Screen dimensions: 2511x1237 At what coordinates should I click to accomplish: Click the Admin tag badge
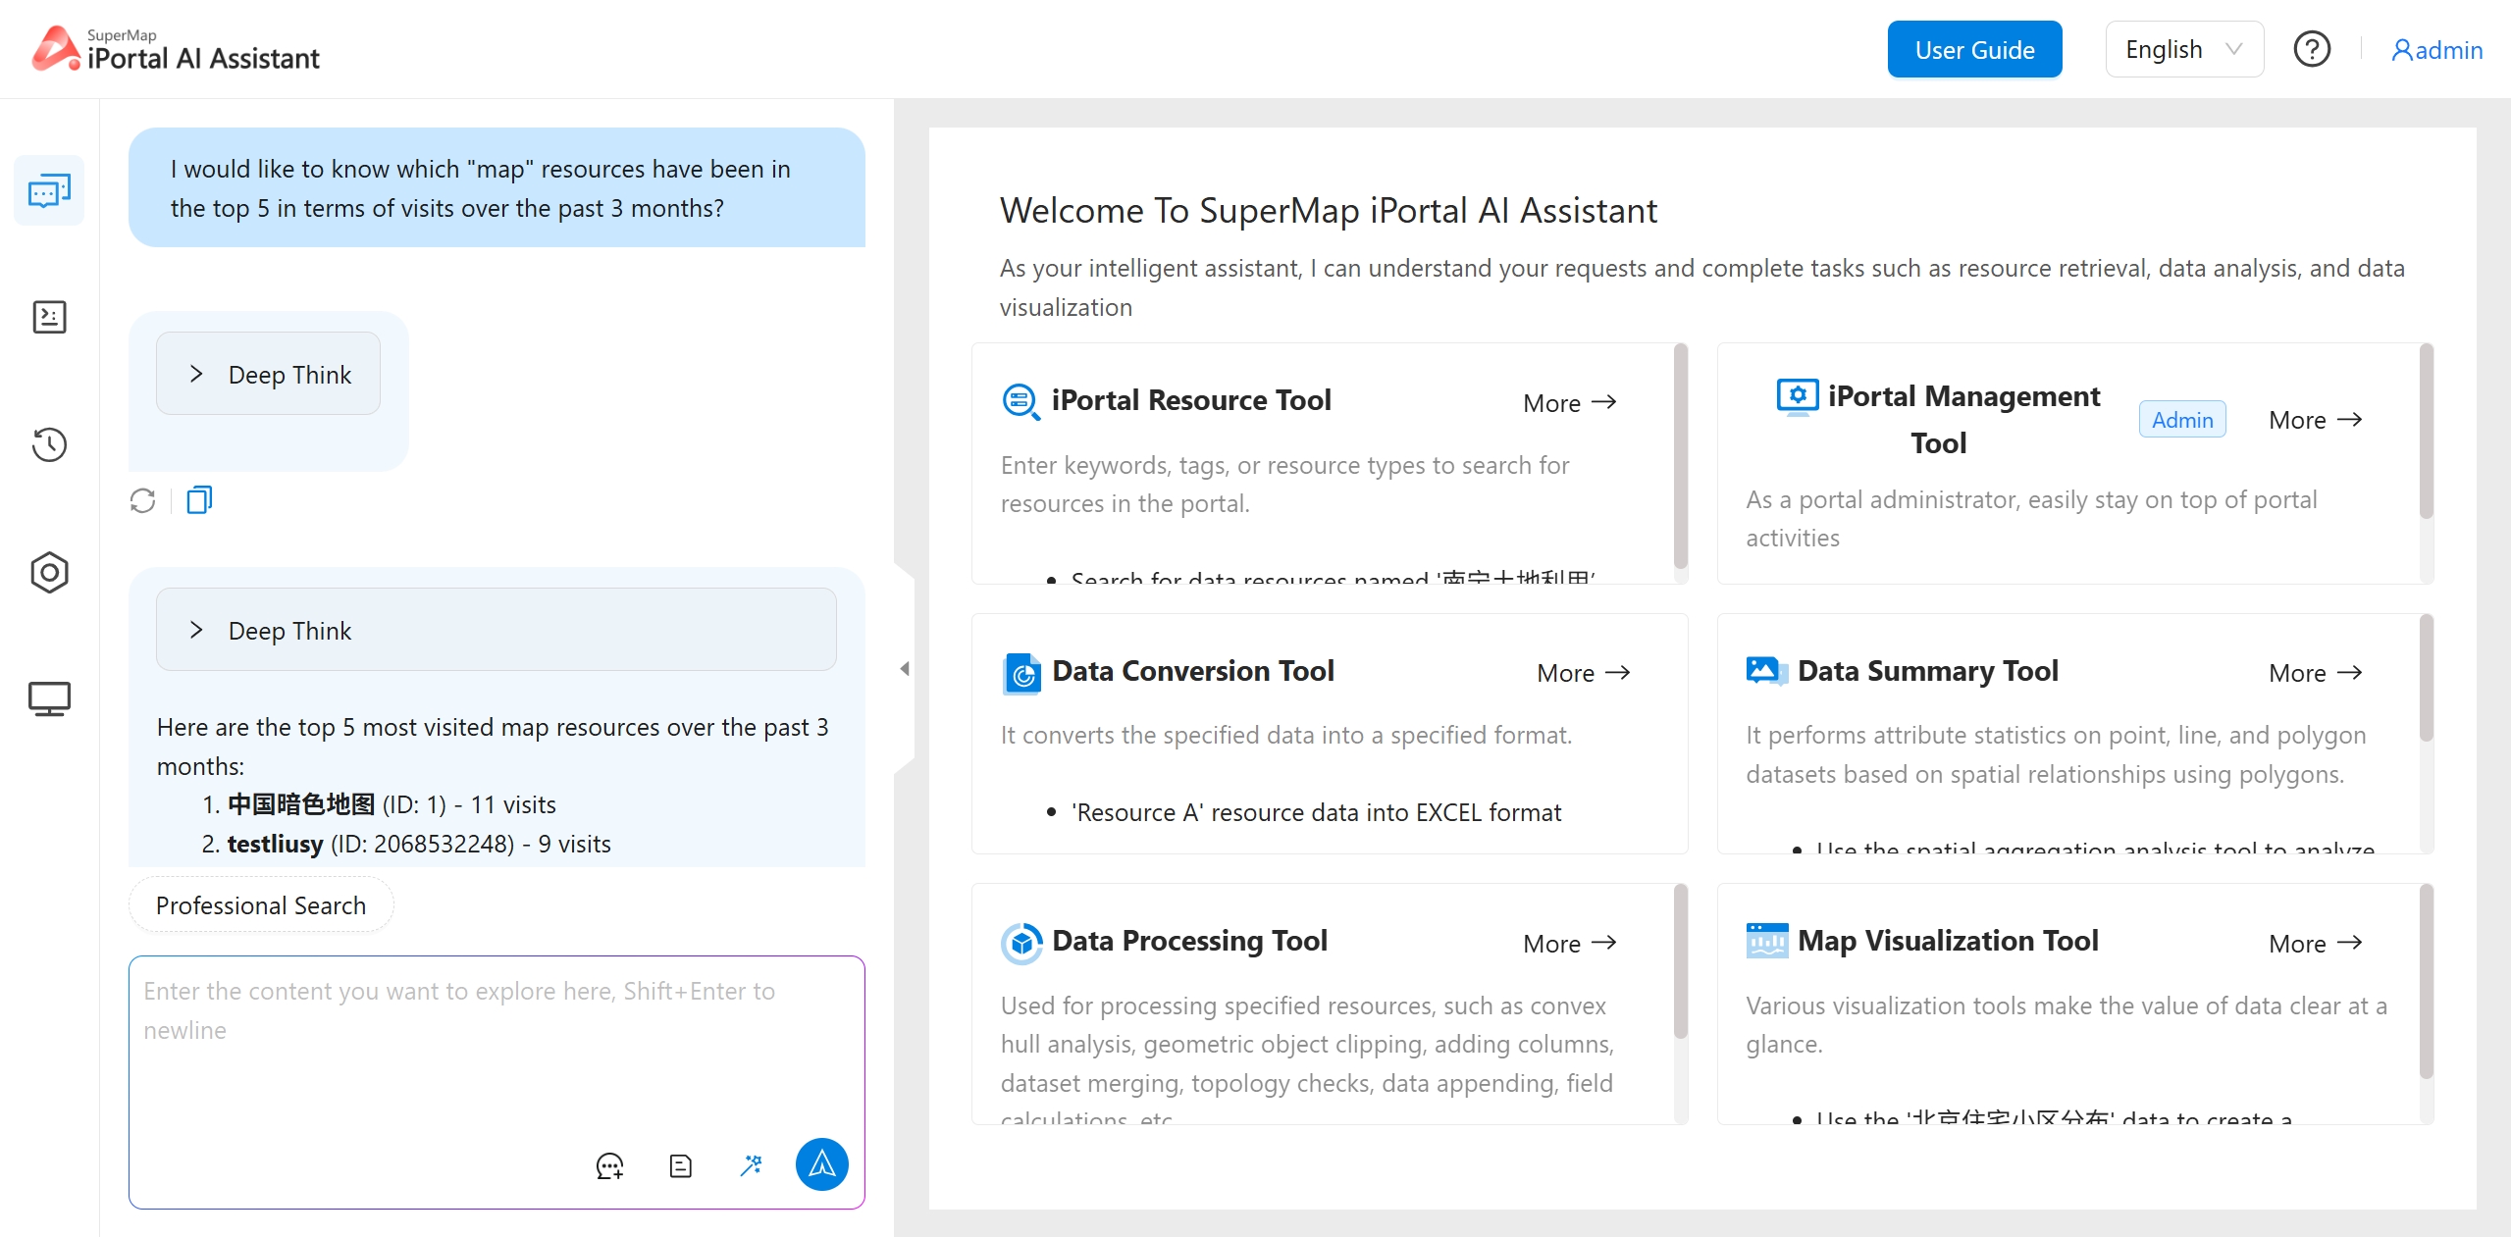pos(2182,420)
